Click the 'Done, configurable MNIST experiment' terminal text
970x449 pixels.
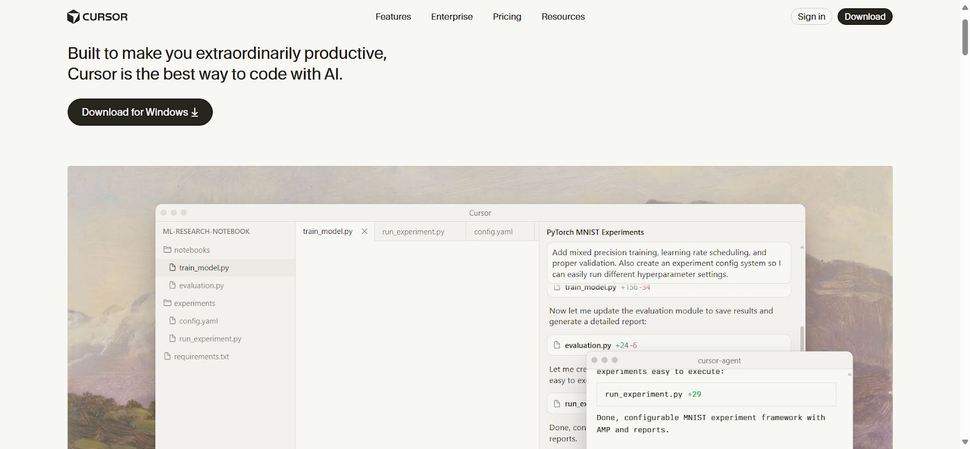[x=711, y=424]
